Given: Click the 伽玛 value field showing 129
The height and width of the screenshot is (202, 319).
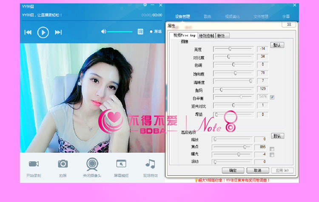Looking at the screenshot, I should (262, 89).
